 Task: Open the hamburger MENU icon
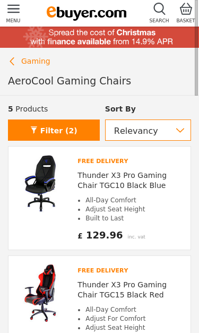tap(13, 8)
